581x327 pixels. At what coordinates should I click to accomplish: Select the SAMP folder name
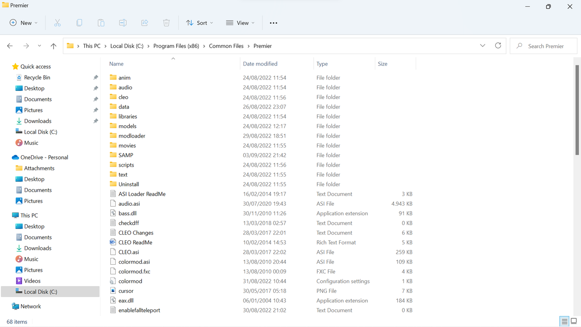tap(126, 155)
